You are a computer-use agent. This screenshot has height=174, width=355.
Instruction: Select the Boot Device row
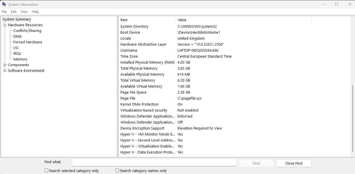point(215,33)
